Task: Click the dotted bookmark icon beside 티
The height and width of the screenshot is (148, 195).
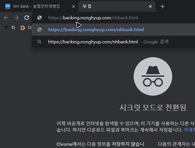Action: tap(6, 28)
